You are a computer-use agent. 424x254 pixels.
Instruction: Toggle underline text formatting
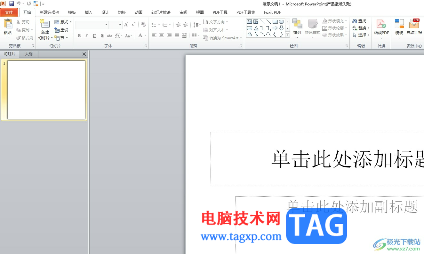click(94, 36)
